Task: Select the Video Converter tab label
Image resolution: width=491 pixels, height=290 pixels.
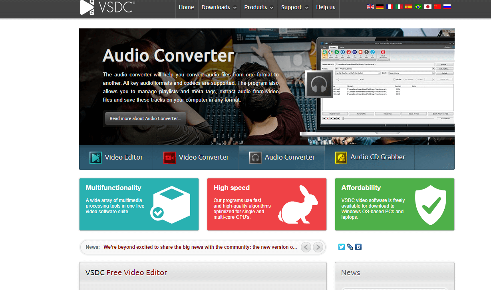Action: tap(204, 157)
